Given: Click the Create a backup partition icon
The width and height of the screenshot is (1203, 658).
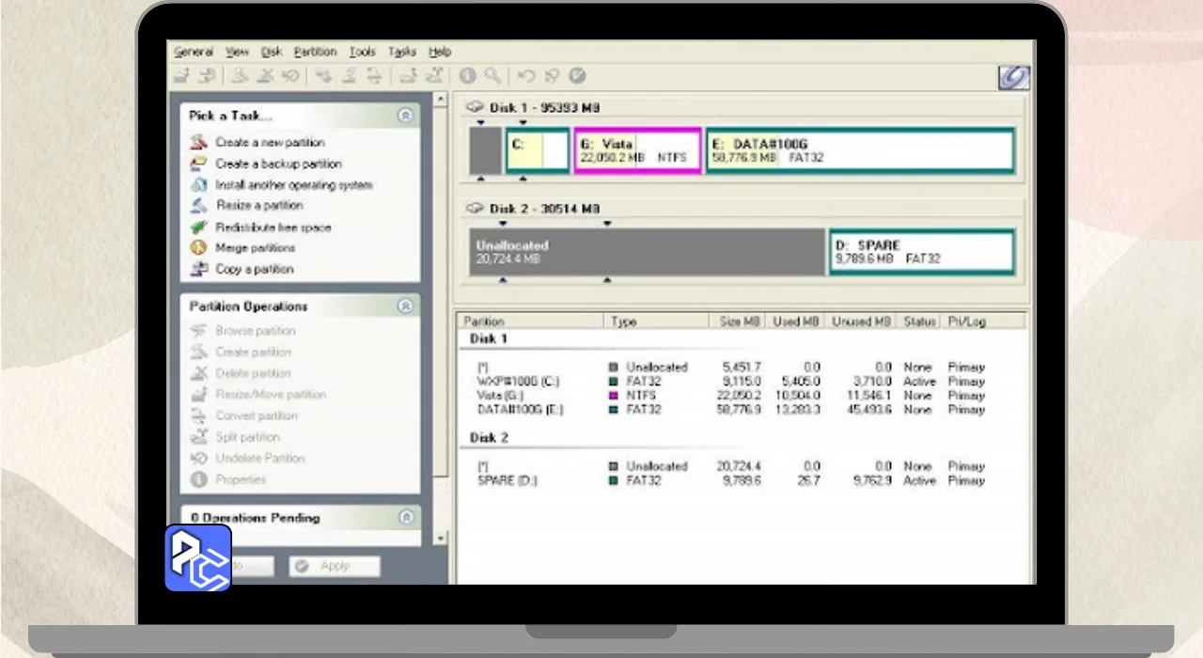Looking at the screenshot, I should pos(198,164).
